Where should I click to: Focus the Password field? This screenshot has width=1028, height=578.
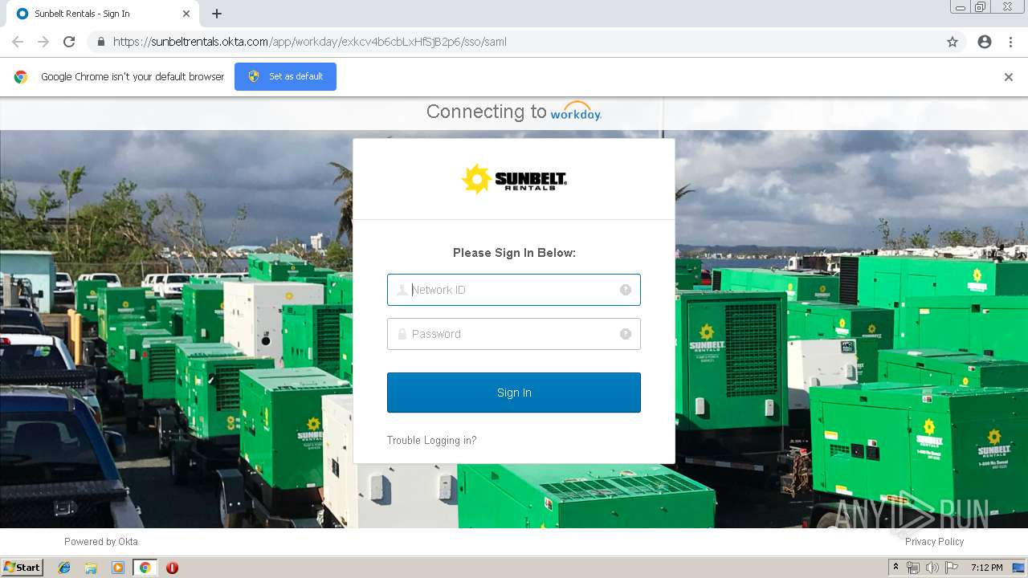point(514,334)
